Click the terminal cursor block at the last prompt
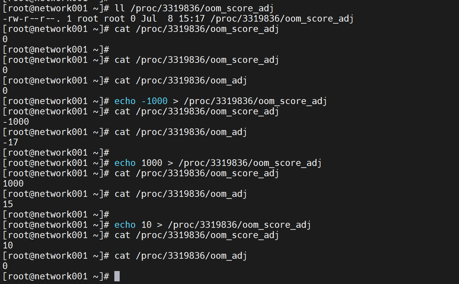The height and width of the screenshot is (284, 459). (x=117, y=276)
